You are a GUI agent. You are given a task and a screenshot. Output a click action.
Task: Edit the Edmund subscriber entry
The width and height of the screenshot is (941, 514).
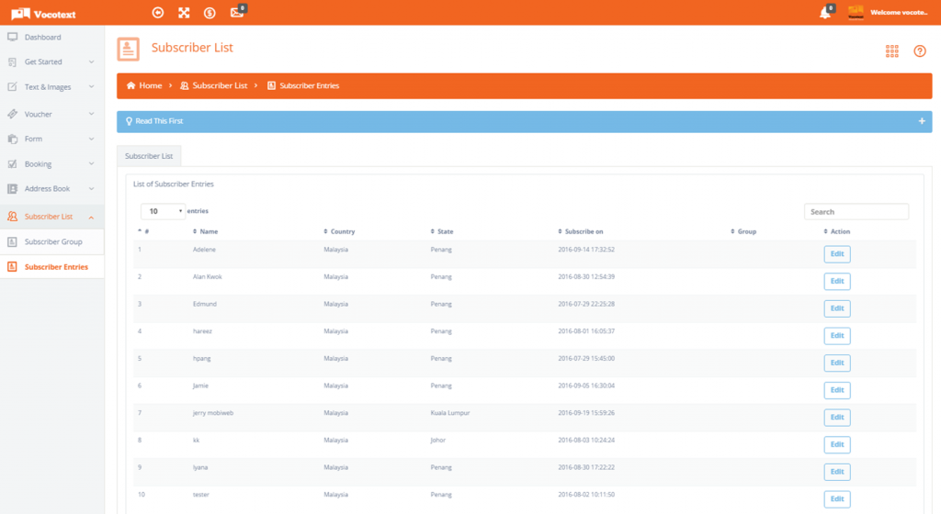point(836,308)
